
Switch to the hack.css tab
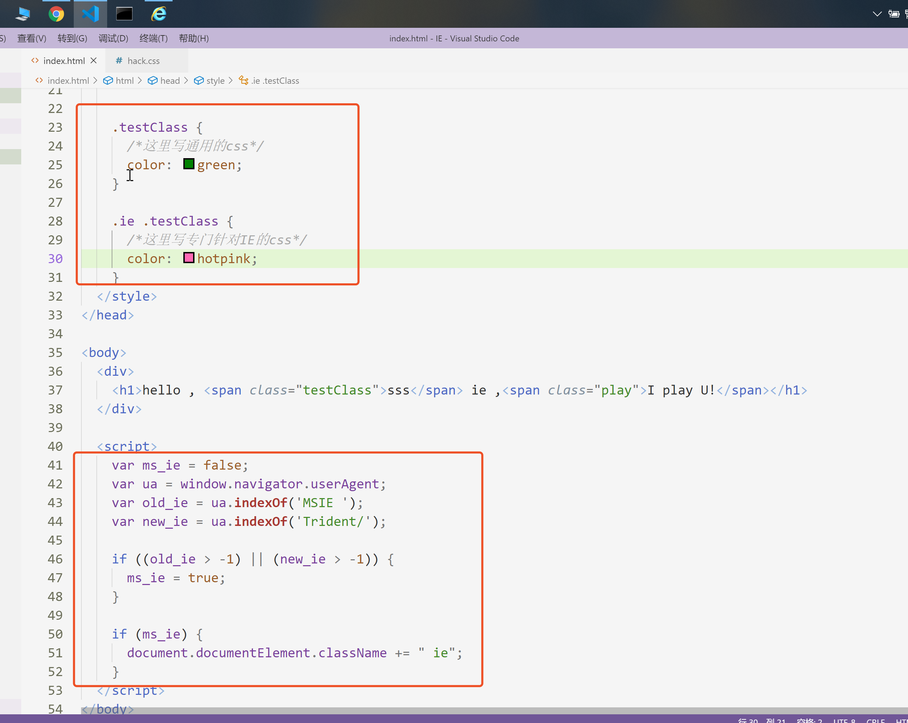143,60
